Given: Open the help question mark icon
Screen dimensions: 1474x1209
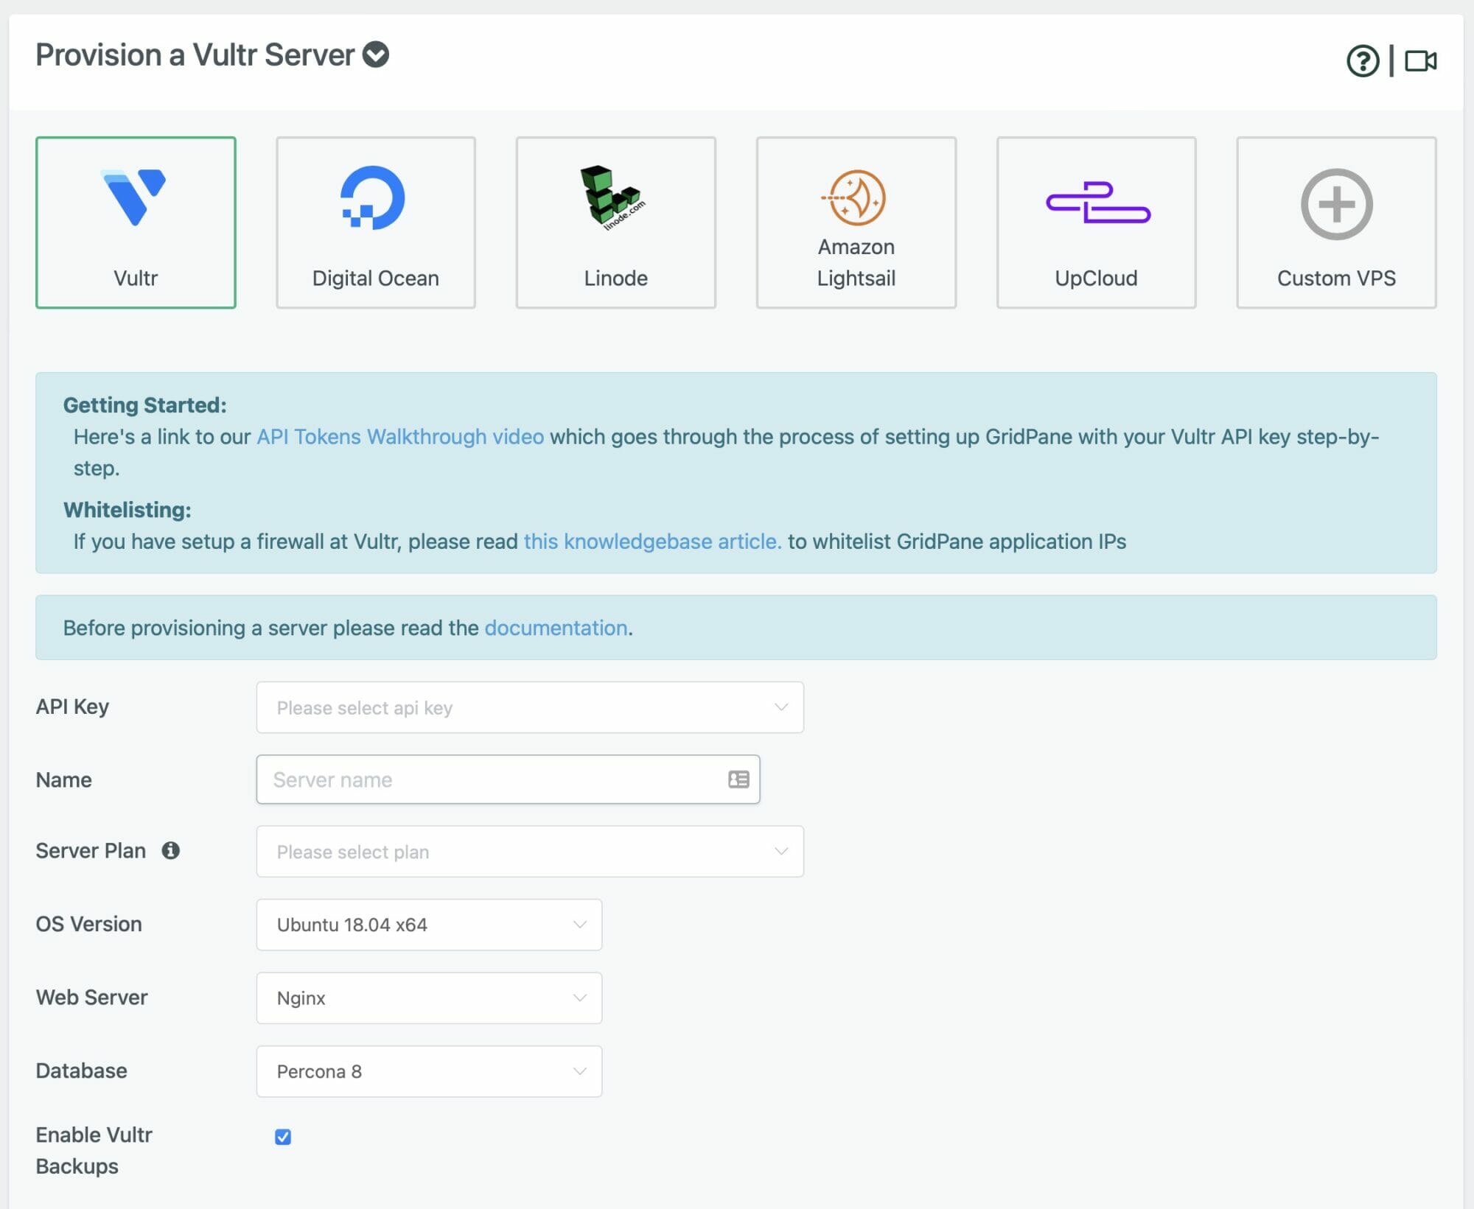Looking at the screenshot, I should [x=1363, y=60].
